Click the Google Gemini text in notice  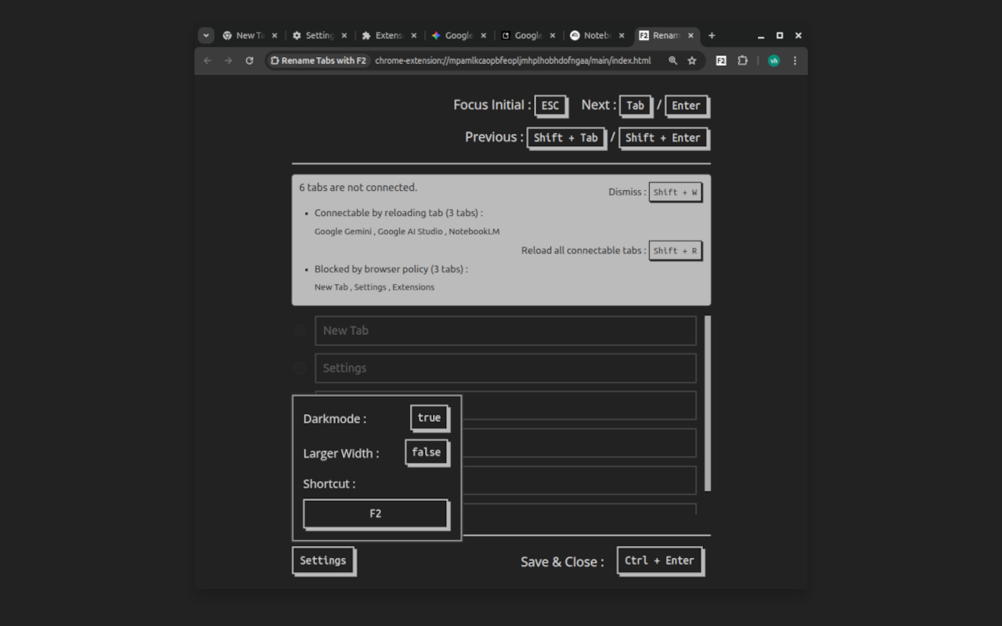(343, 232)
